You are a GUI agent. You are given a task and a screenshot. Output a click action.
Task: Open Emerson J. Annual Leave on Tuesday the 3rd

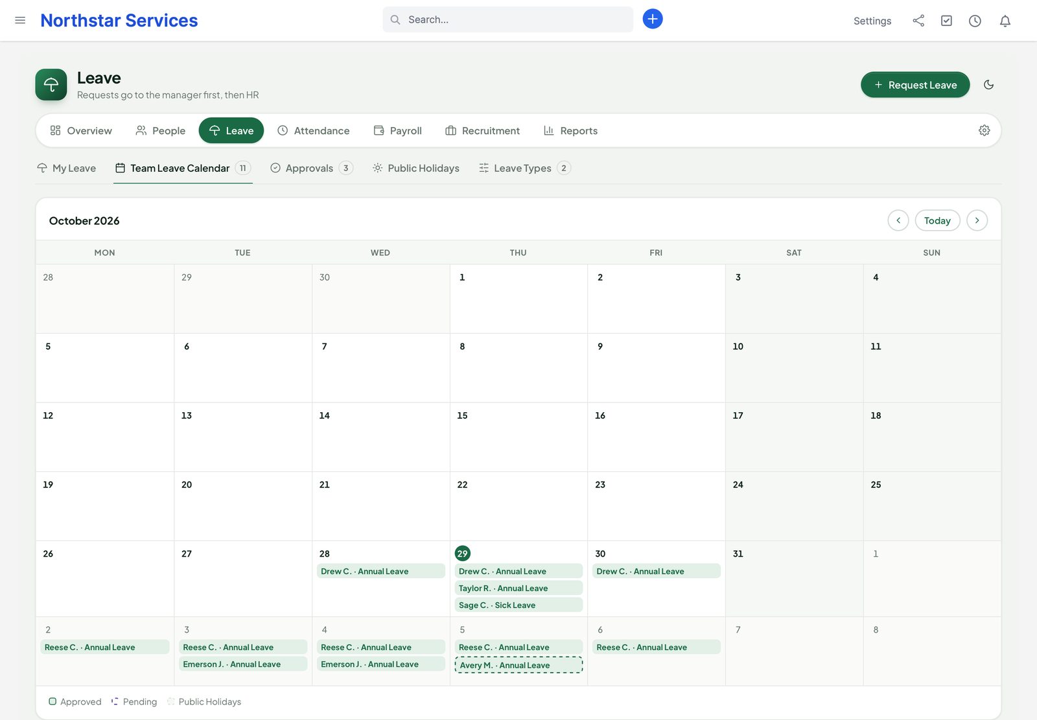tap(243, 664)
